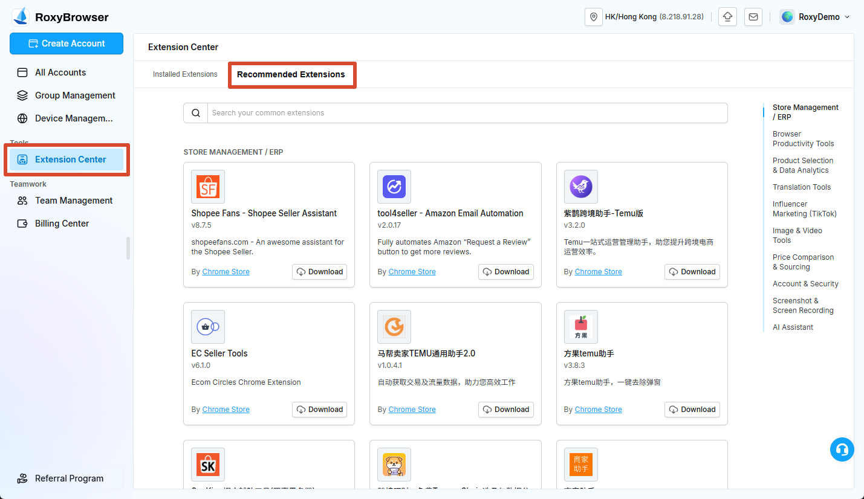Jump to Browser Productivity Tools category
Image resolution: width=864 pixels, height=499 pixels.
(x=803, y=139)
